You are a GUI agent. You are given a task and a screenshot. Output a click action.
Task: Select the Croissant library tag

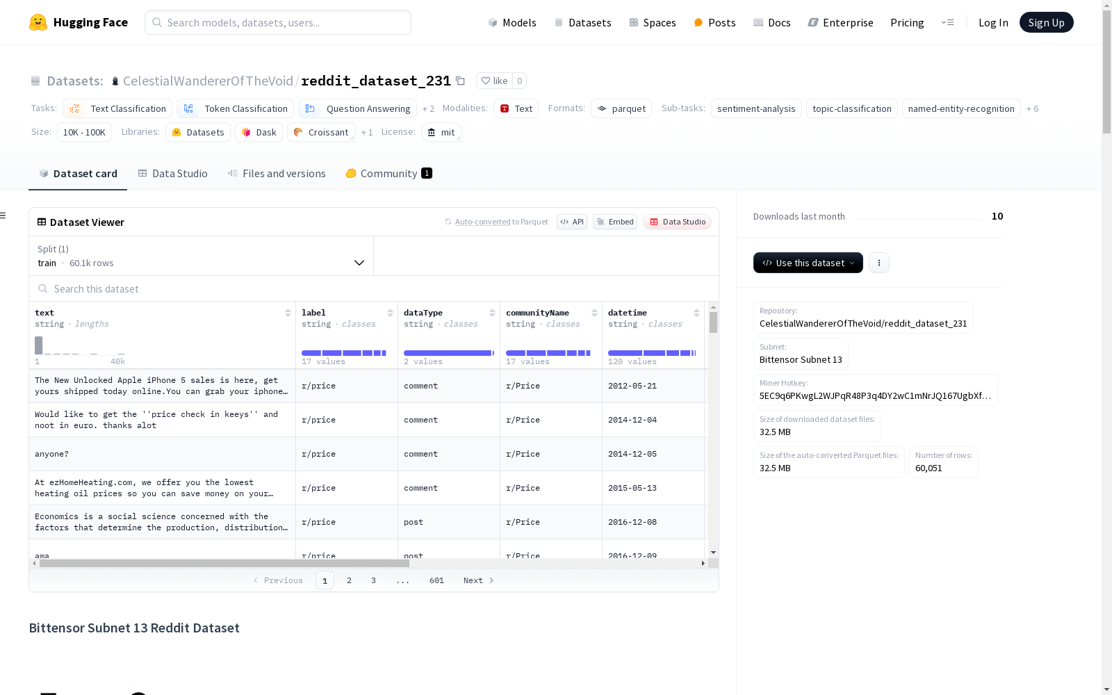pyautogui.click(x=321, y=132)
